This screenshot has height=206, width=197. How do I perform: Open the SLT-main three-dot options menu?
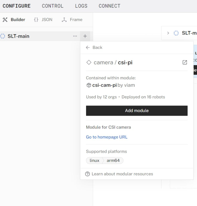[75, 36]
